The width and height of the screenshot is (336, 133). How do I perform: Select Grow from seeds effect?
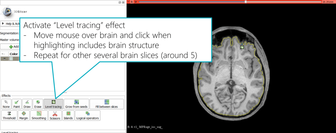[76, 104]
